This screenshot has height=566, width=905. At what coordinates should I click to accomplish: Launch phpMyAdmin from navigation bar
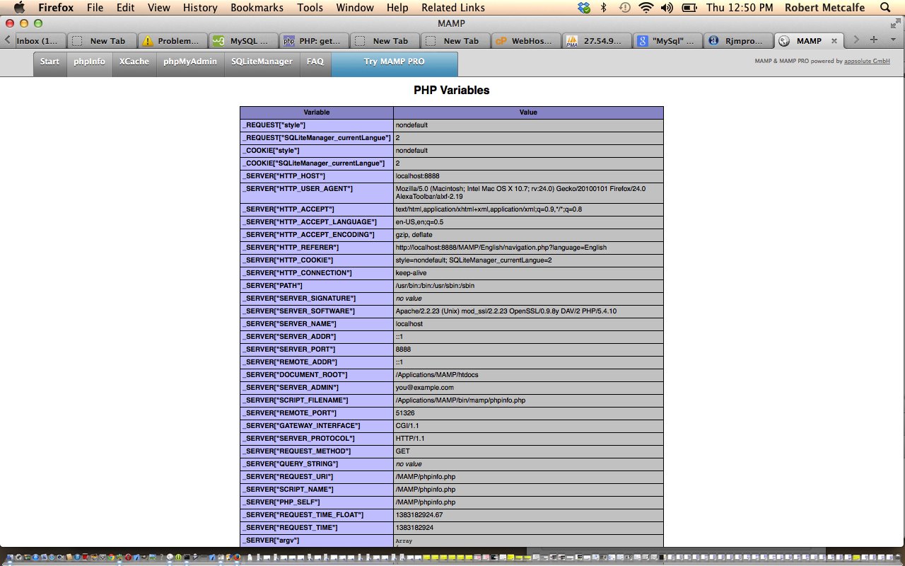(190, 62)
